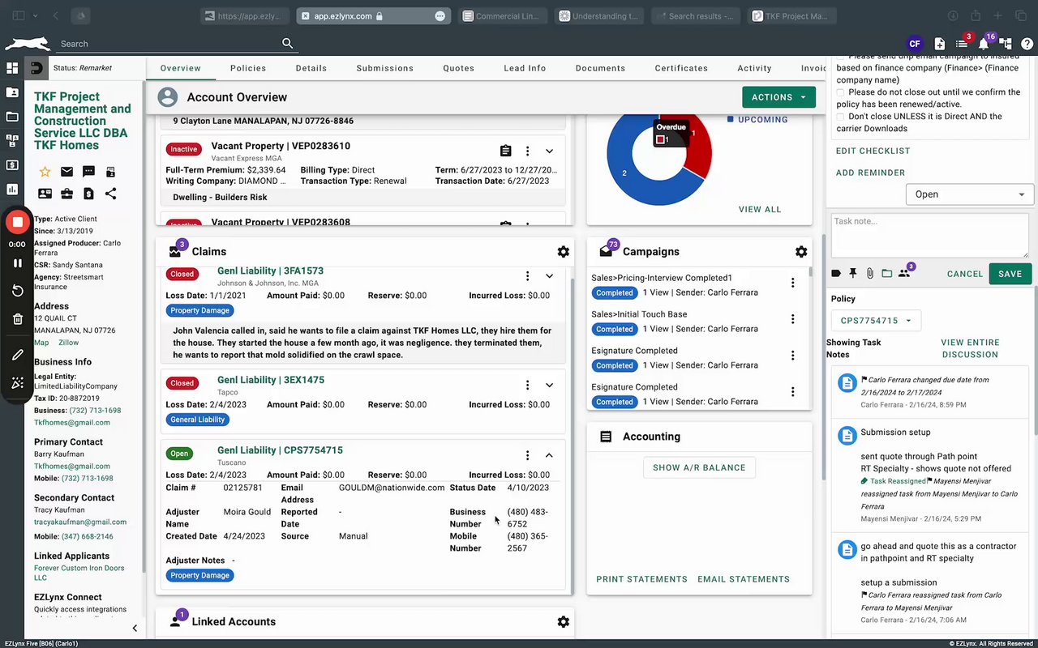This screenshot has height=648, width=1038.
Task: Expand Vacant Property VEP0283610 policy details
Action: click(549, 151)
